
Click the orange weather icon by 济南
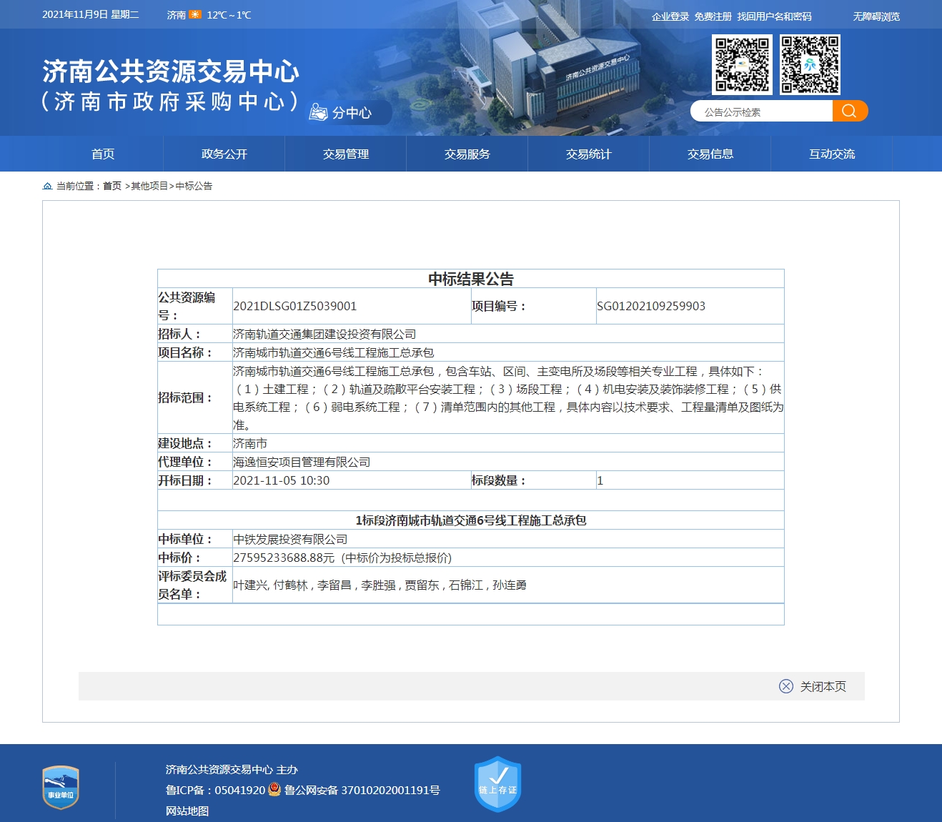pos(194,15)
